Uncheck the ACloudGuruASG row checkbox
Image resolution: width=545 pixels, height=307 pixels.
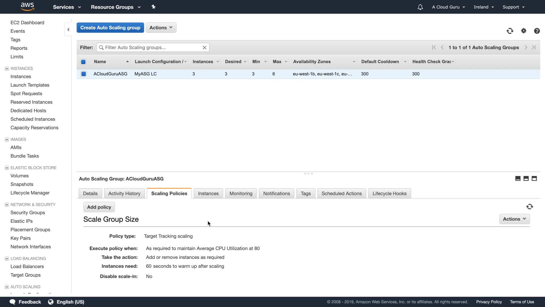(x=83, y=74)
